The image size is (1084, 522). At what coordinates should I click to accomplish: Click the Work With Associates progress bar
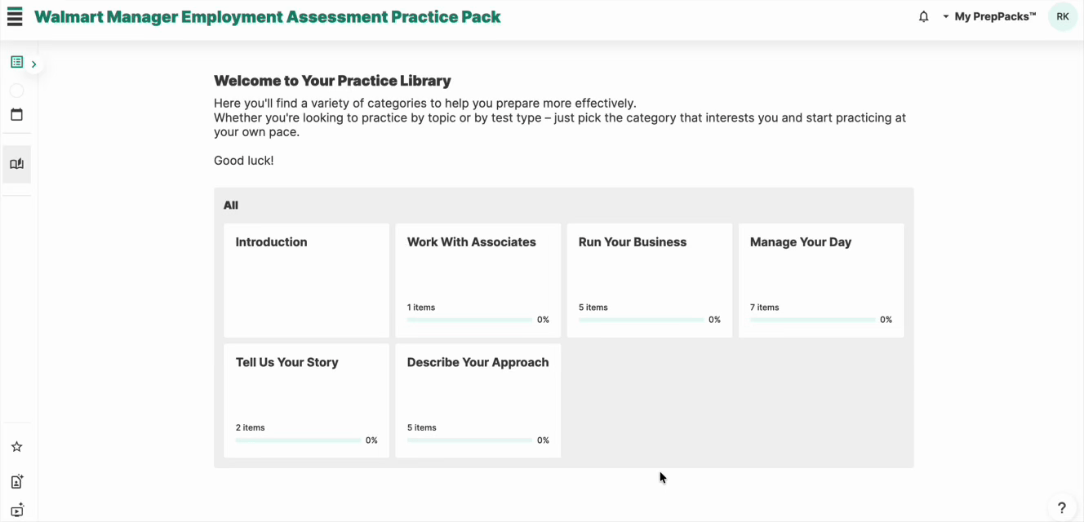click(469, 320)
